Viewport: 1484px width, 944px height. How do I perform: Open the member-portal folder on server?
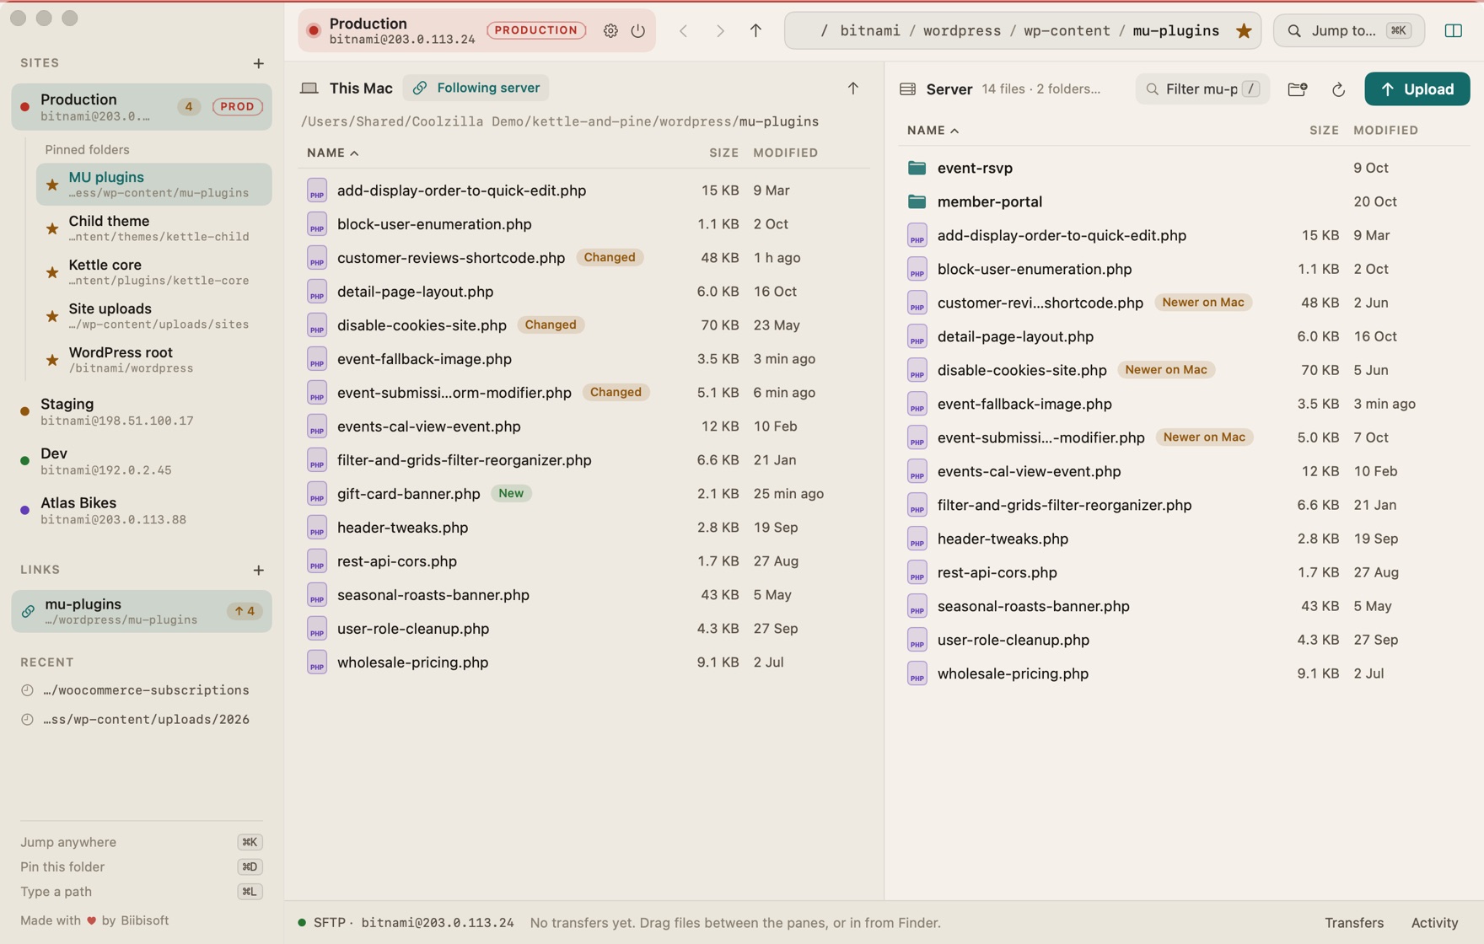1184,201
